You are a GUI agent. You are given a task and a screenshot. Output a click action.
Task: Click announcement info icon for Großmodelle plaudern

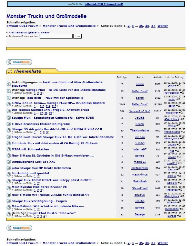coord(9,84)
